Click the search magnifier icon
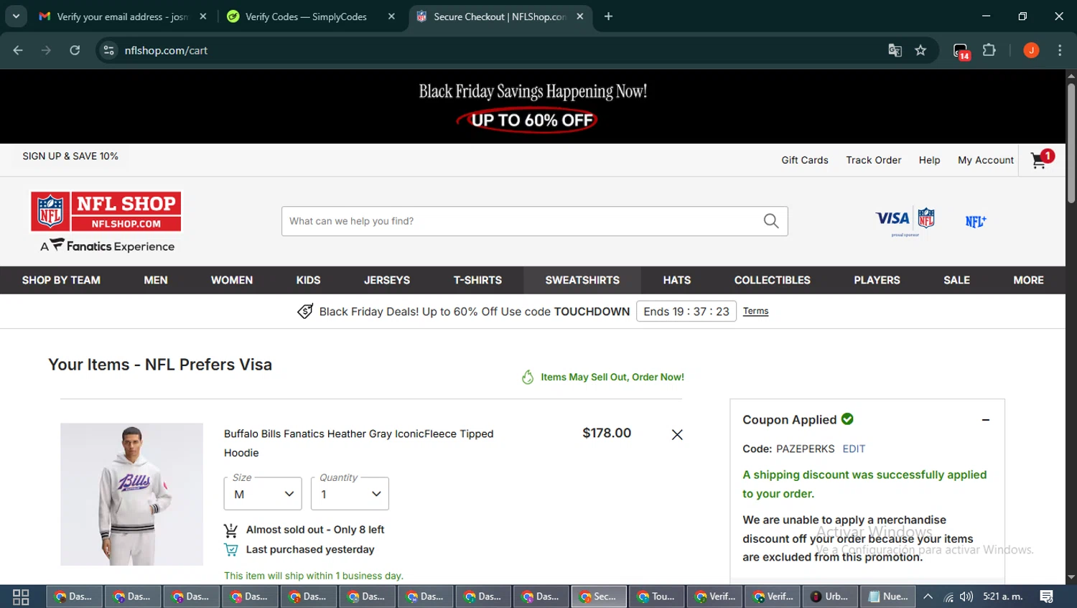 click(x=771, y=221)
